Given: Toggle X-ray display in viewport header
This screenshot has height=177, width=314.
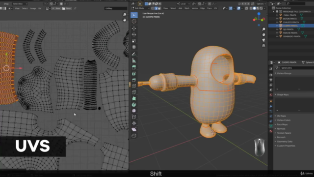Looking at the screenshot, I should 247,8.
